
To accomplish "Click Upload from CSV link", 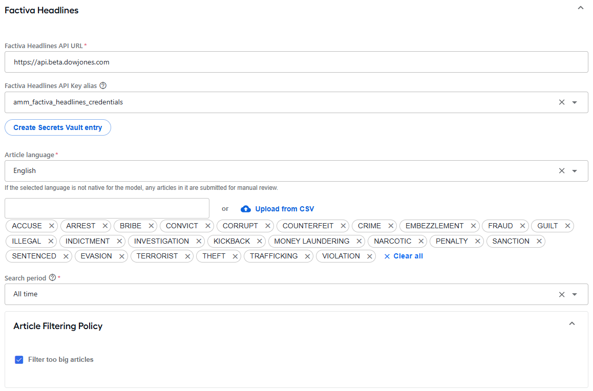I will [x=284, y=209].
